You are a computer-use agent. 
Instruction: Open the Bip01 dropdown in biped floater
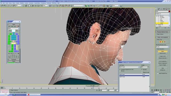tap(14, 29)
